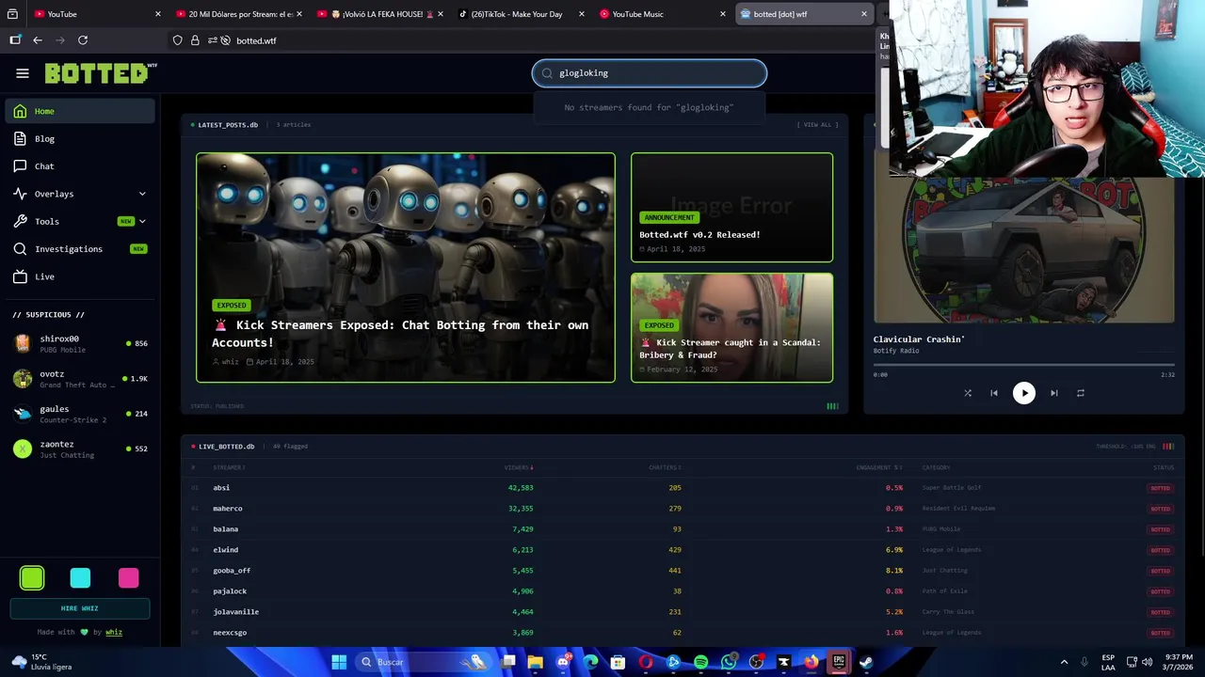Close the LA FEKA HOUSE tab
This screenshot has width=1205, height=677.
[x=441, y=14]
